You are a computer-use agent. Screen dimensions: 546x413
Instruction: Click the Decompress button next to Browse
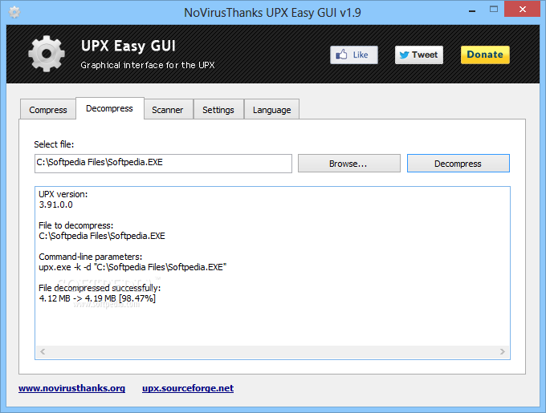coord(458,164)
